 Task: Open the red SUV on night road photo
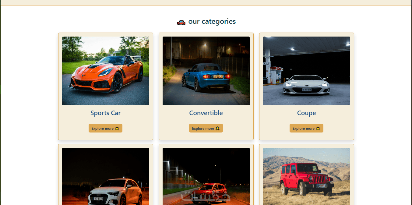click(206, 176)
